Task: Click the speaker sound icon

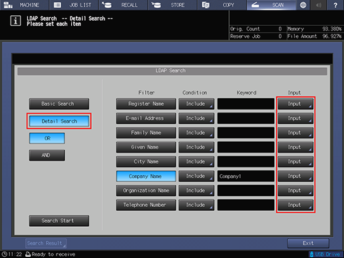Action: 319,5
